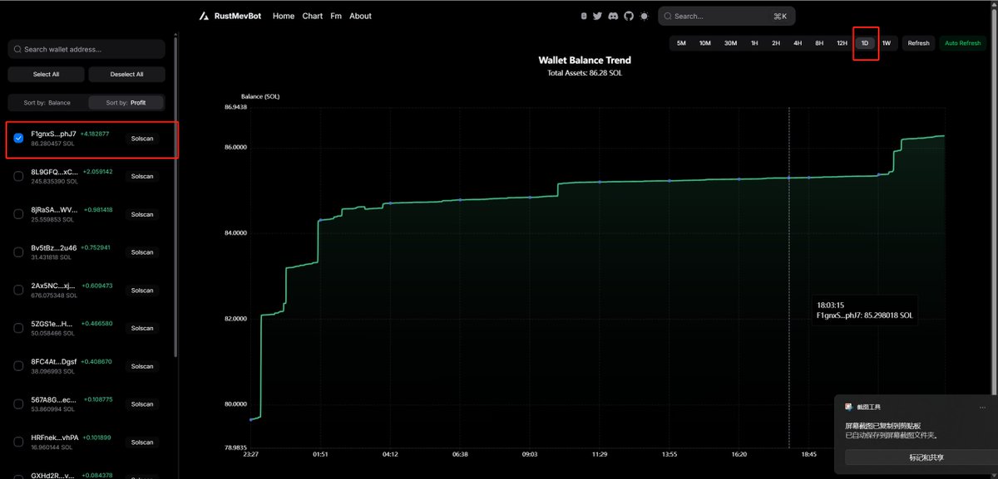
Task: Open Solscan for wallet Bv5tBz...2u46
Action: tap(143, 252)
